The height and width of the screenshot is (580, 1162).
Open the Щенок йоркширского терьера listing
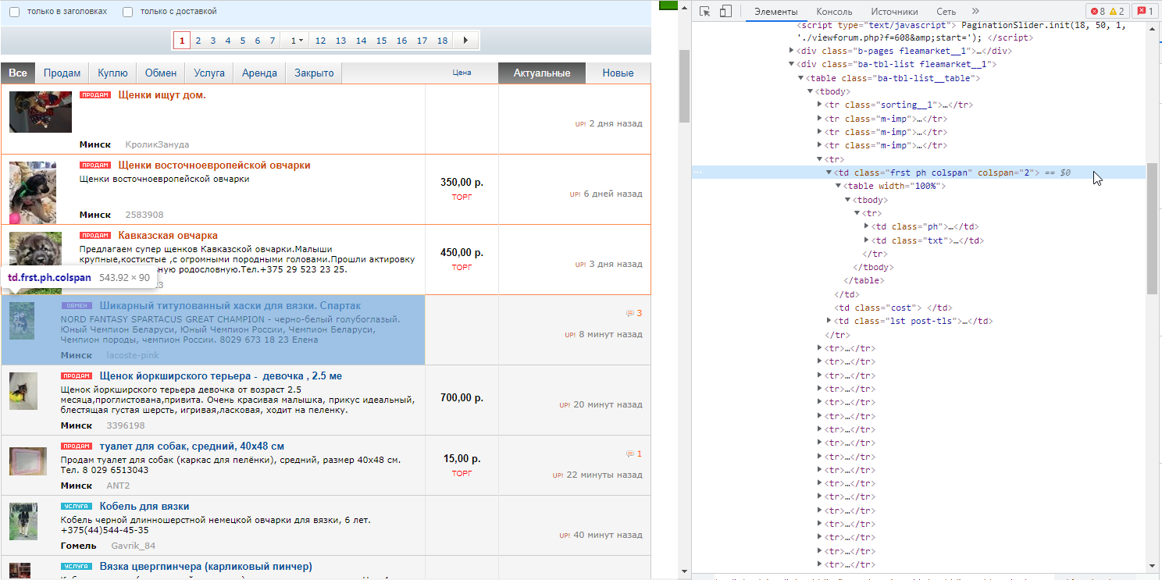(221, 376)
